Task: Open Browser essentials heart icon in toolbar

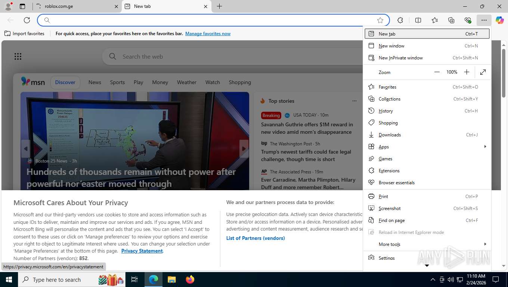Action: point(468,20)
